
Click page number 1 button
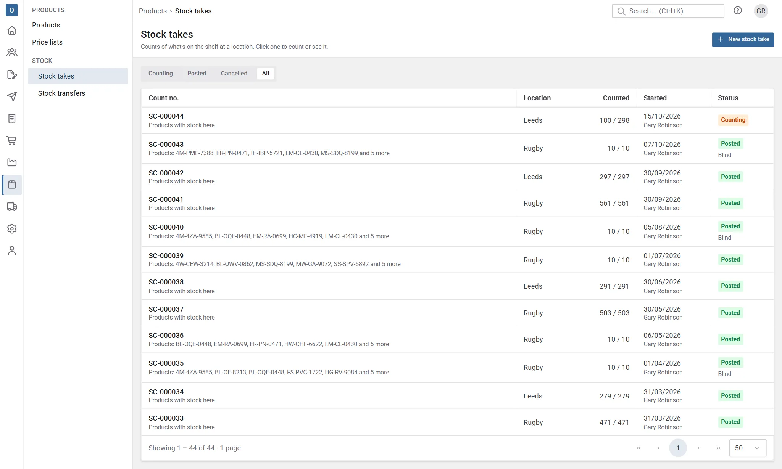pos(678,448)
